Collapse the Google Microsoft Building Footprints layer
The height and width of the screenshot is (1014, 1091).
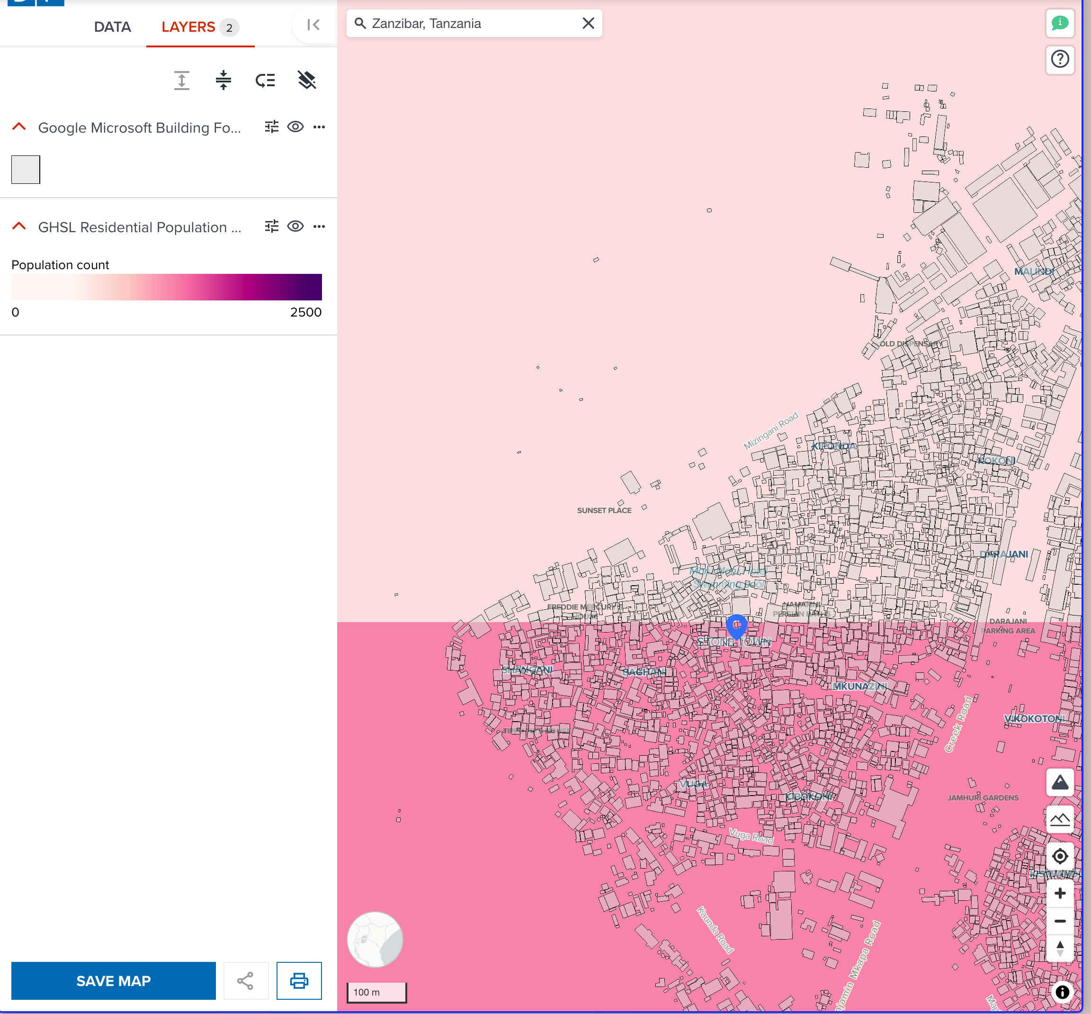click(19, 127)
